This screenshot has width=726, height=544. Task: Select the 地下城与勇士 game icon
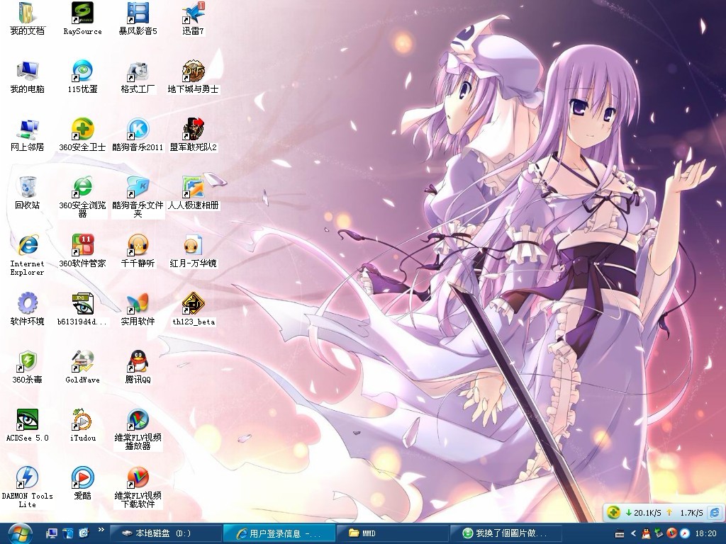[193, 72]
